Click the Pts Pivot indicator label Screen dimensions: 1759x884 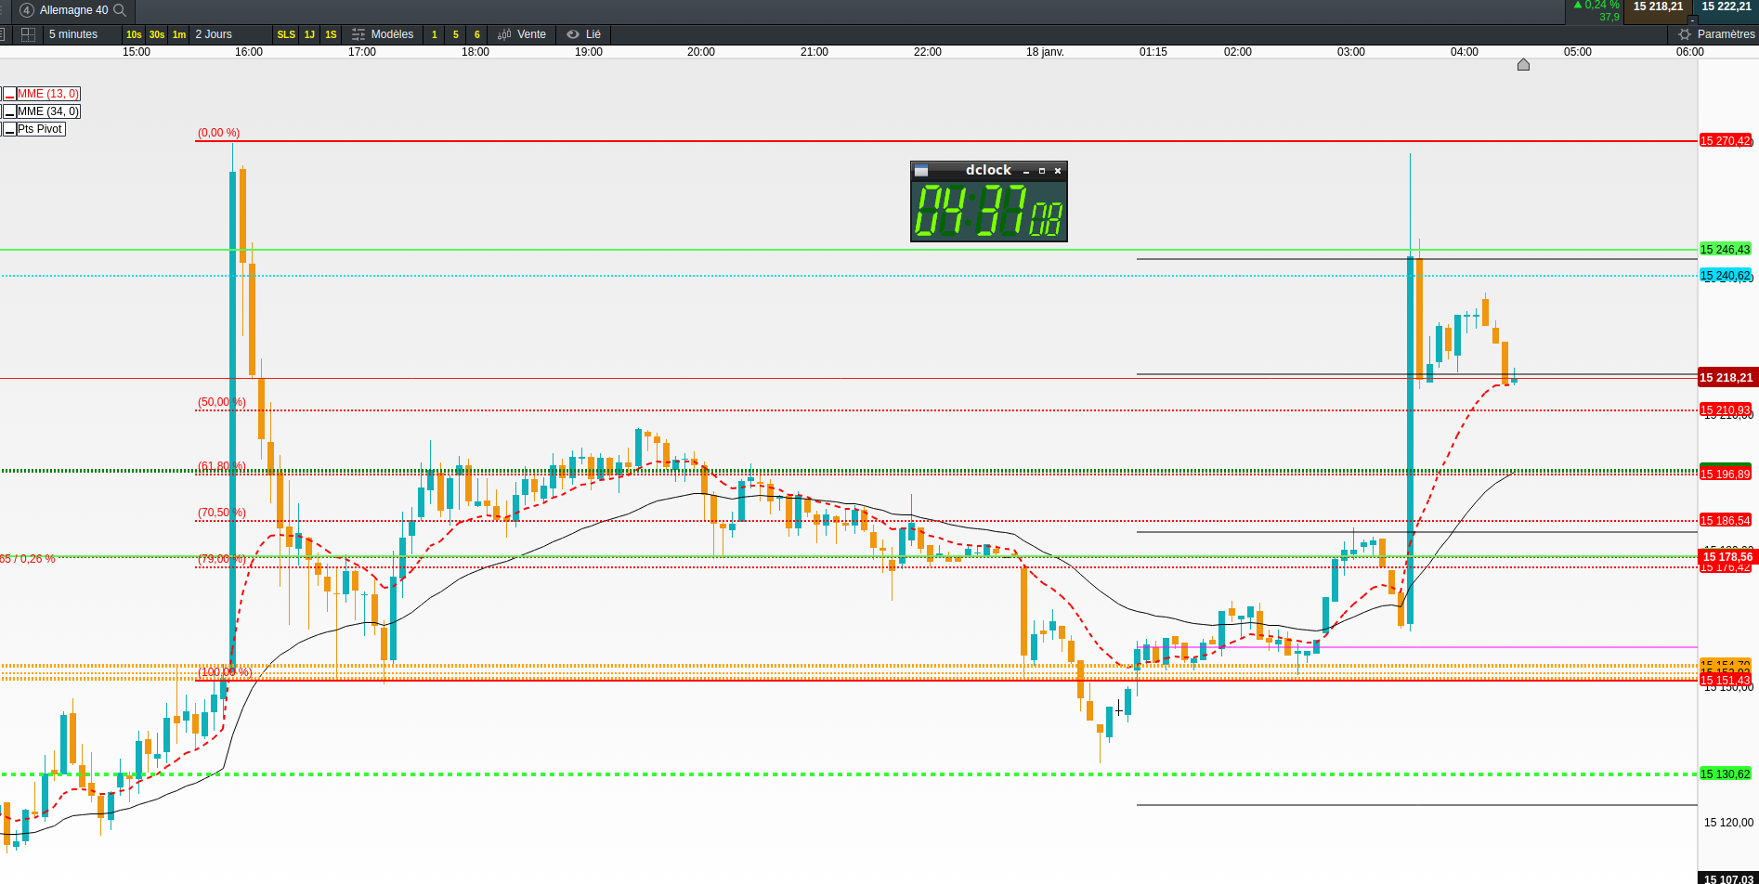[x=40, y=129]
